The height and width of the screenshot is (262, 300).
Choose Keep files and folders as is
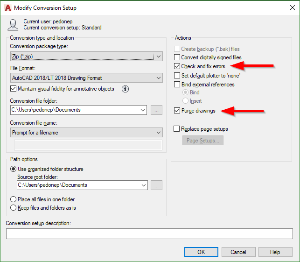[x=14, y=207]
